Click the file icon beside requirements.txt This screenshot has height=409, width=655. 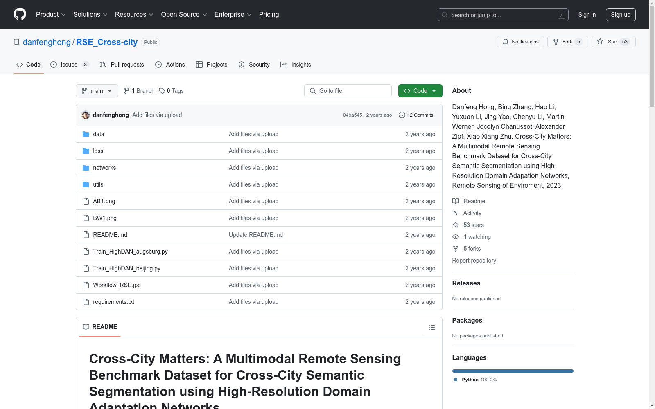(x=86, y=302)
